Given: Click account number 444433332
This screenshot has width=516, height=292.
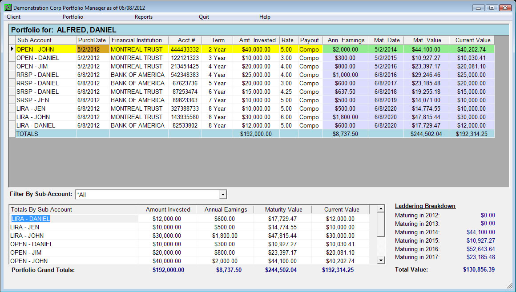Looking at the screenshot, I should pyautogui.click(x=185, y=49).
